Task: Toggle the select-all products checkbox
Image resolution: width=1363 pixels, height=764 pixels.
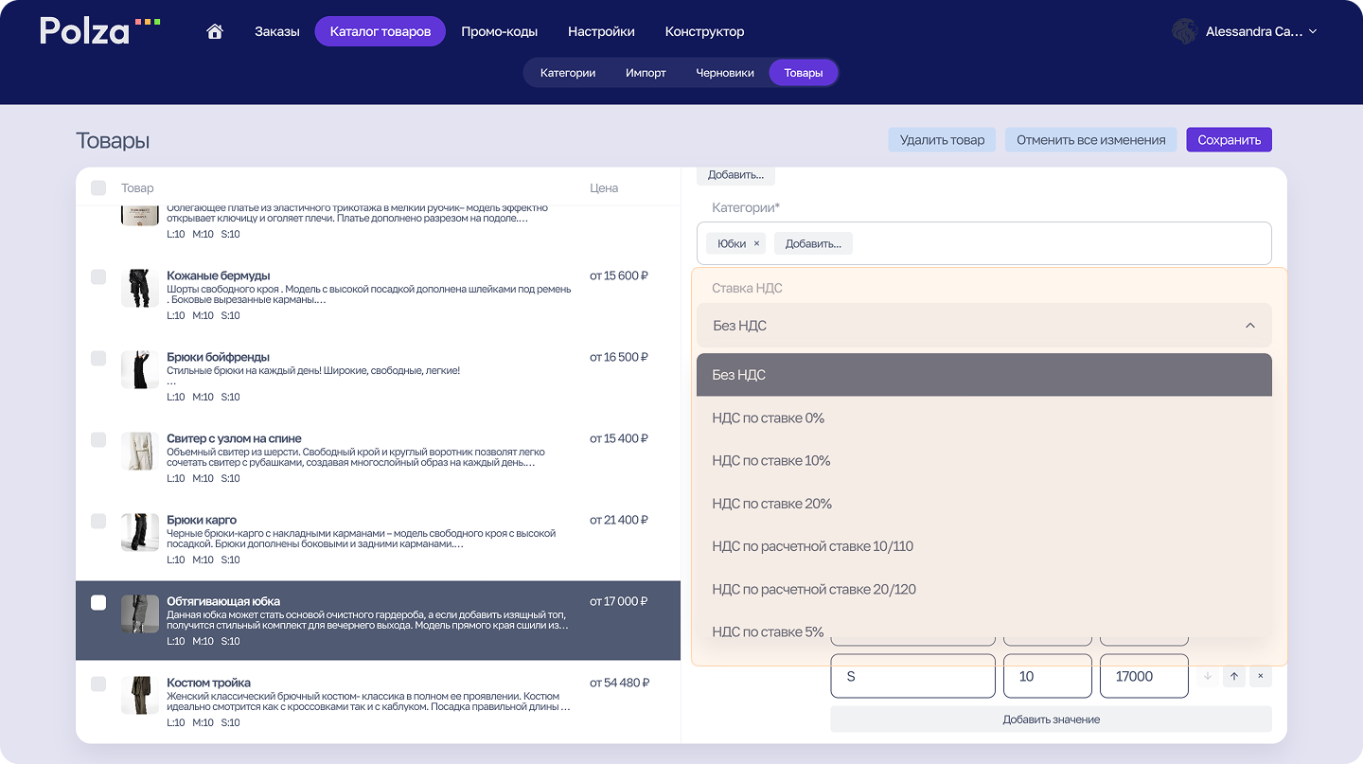Action: click(98, 187)
